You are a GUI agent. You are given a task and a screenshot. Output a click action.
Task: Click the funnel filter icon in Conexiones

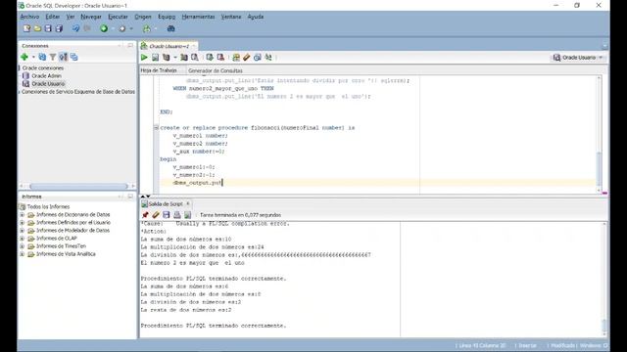pos(52,57)
